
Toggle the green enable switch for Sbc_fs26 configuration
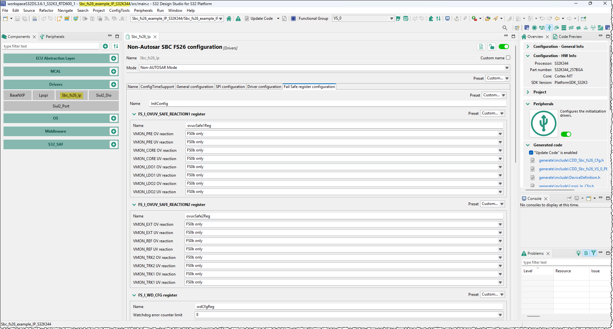pos(503,47)
